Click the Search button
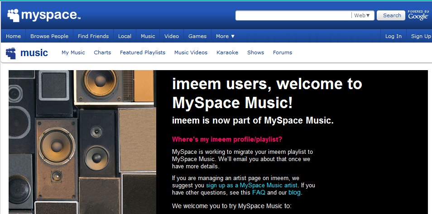The image size is (432, 214). click(x=392, y=15)
